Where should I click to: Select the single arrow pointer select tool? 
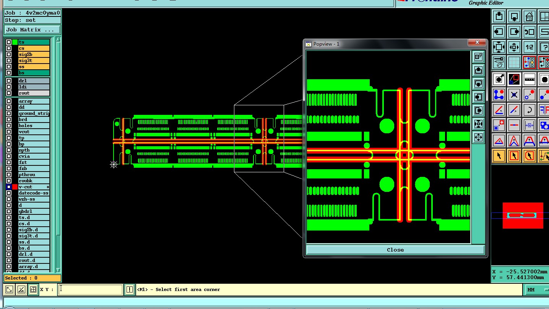(499, 156)
